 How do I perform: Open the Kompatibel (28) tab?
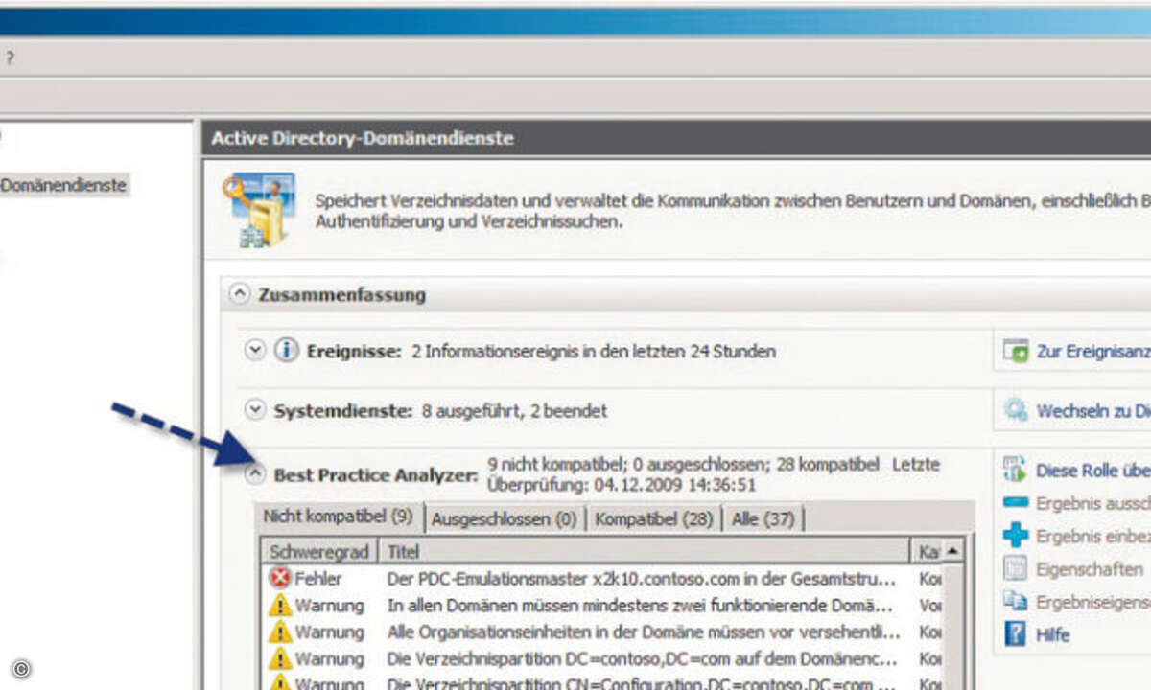652,517
